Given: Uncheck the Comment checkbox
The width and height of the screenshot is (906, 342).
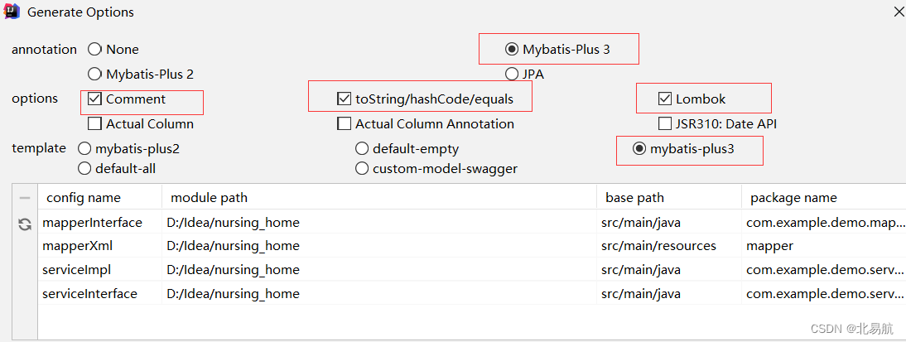Looking at the screenshot, I should tap(94, 99).
